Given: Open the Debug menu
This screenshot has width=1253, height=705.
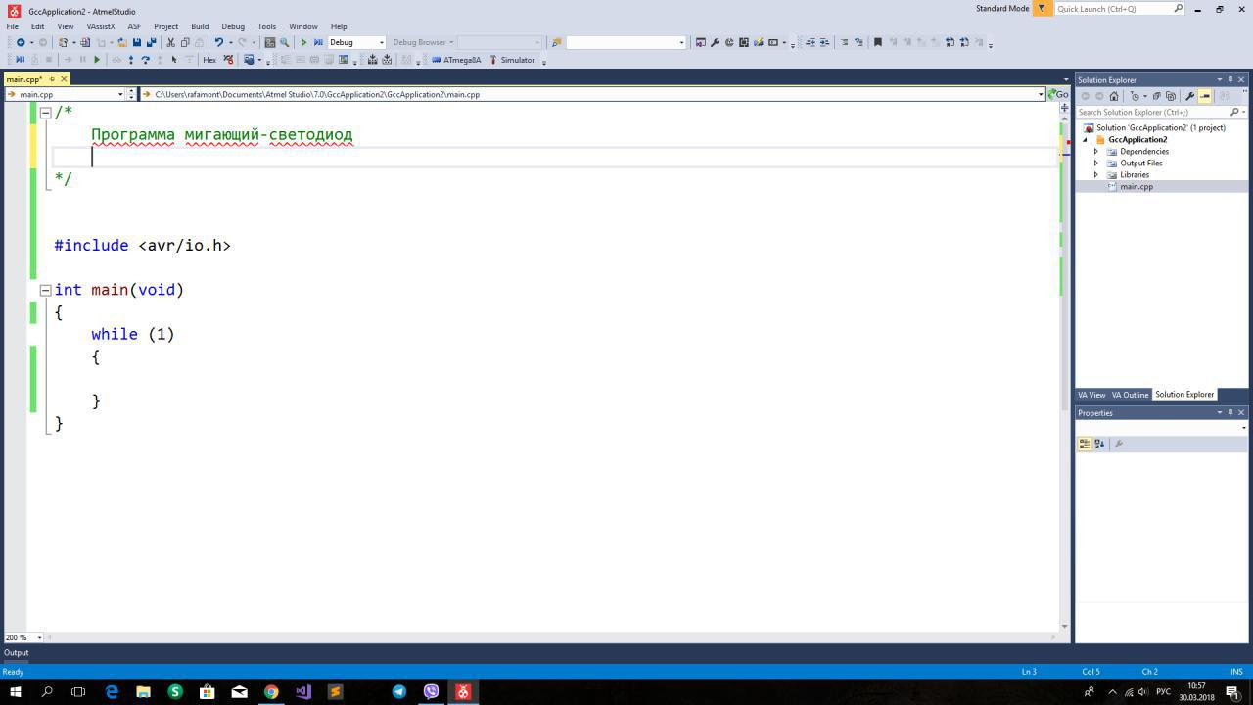Looking at the screenshot, I should coord(233,26).
